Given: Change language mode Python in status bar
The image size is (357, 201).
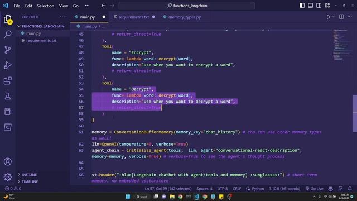Looking at the screenshot, I should click(x=258, y=189).
